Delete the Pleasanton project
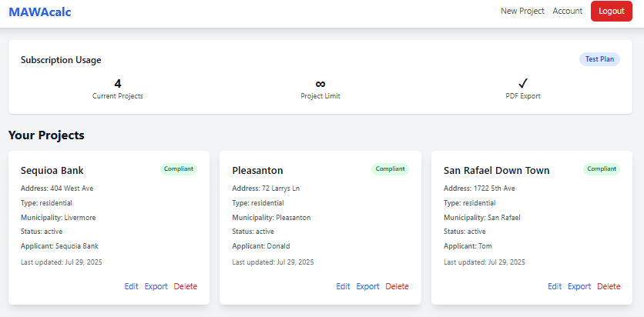The height and width of the screenshot is (317, 644). click(x=397, y=286)
